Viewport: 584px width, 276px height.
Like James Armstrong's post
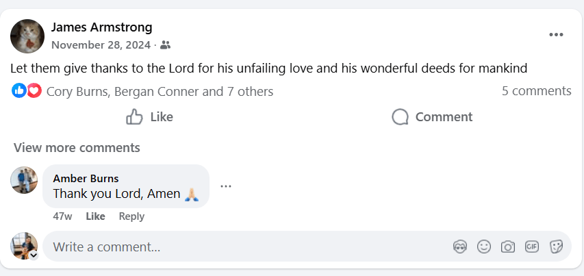point(150,117)
